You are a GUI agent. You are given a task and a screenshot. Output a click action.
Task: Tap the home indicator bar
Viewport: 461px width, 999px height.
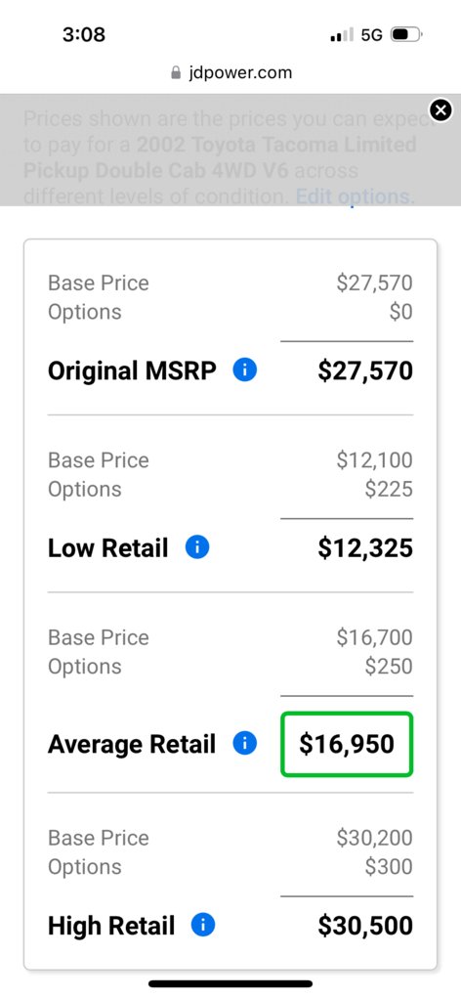tap(230, 983)
